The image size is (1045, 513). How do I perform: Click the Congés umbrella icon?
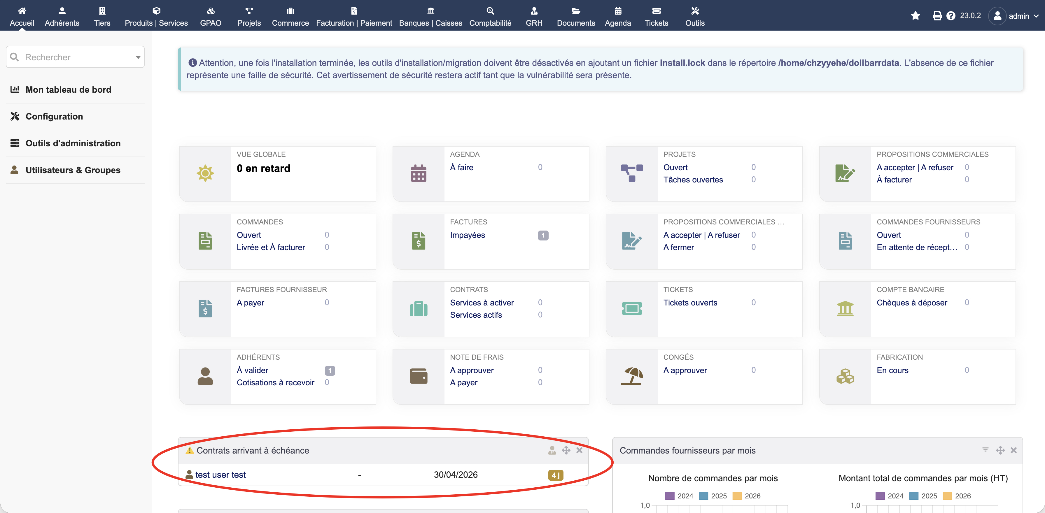632,376
